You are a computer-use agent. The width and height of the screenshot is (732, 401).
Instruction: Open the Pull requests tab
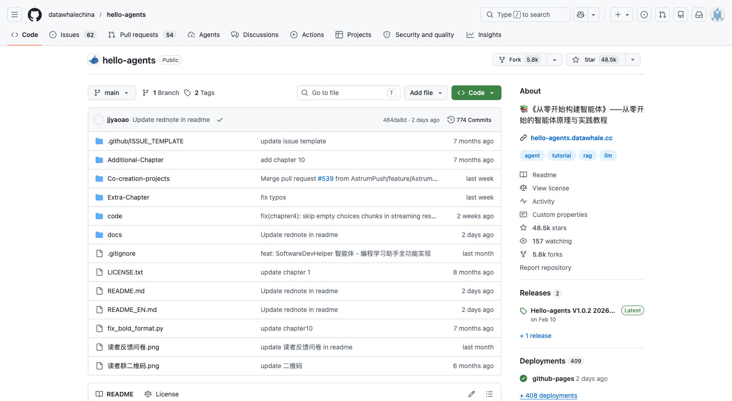click(x=142, y=35)
